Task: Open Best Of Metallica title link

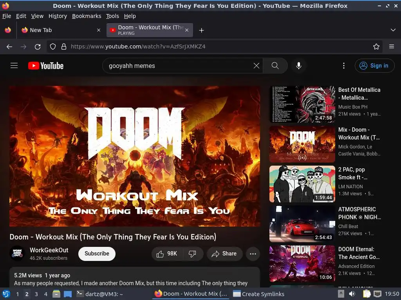Action: tap(359, 94)
